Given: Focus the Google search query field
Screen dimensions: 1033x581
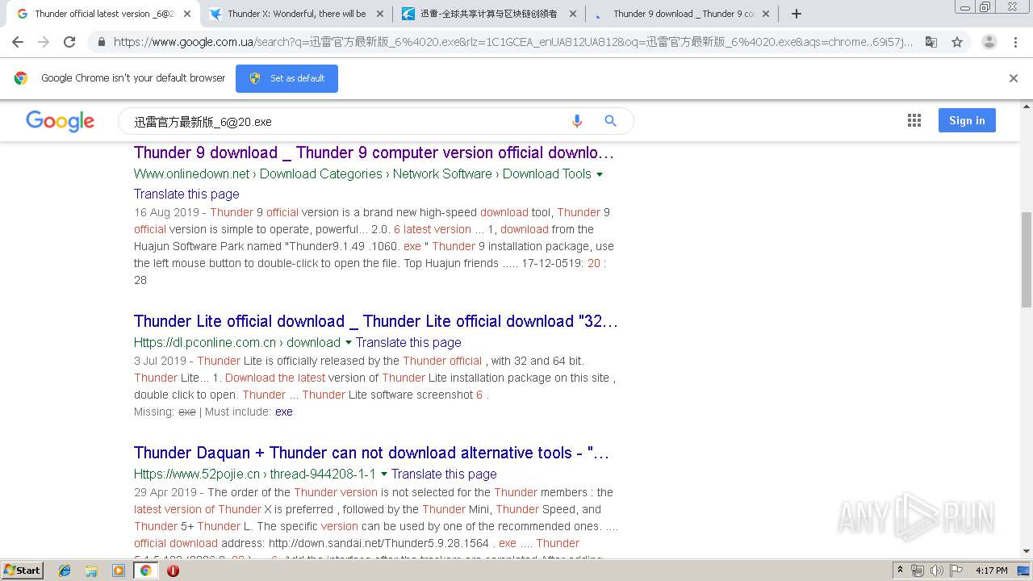Looking at the screenshot, I should (x=343, y=122).
